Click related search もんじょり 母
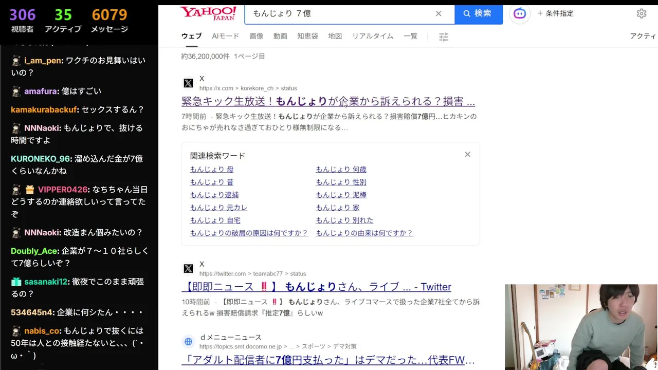Viewport: 658px width, 370px height. [x=211, y=169]
